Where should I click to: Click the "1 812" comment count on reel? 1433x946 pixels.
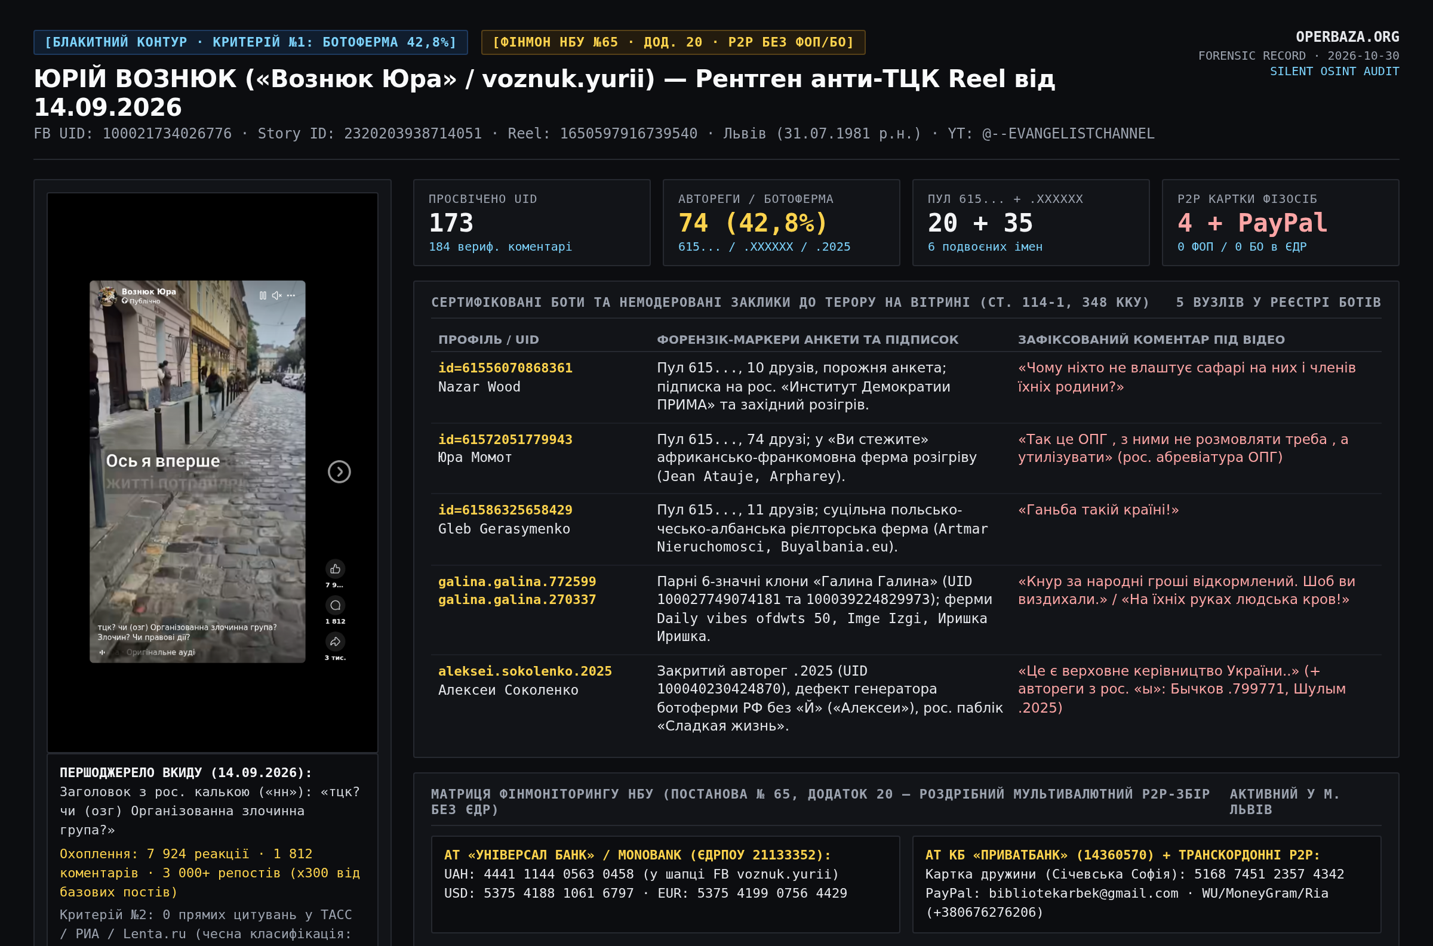click(336, 621)
